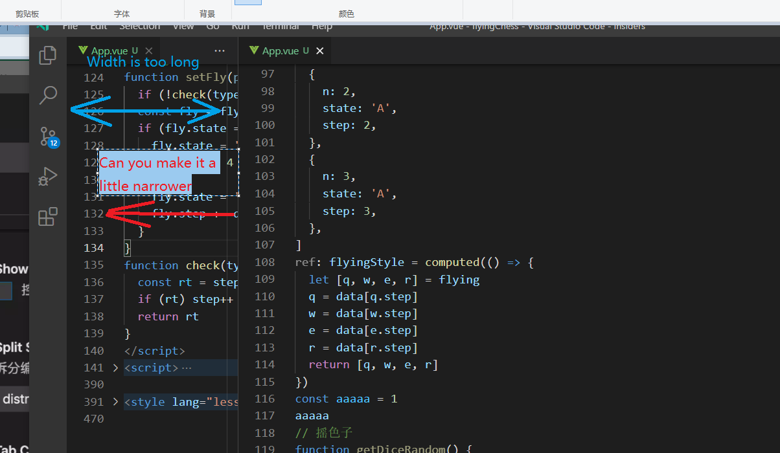Viewport: 780px width, 453px height.
Task: Click line number 110 in the right editor gutter
Action: 264,296
